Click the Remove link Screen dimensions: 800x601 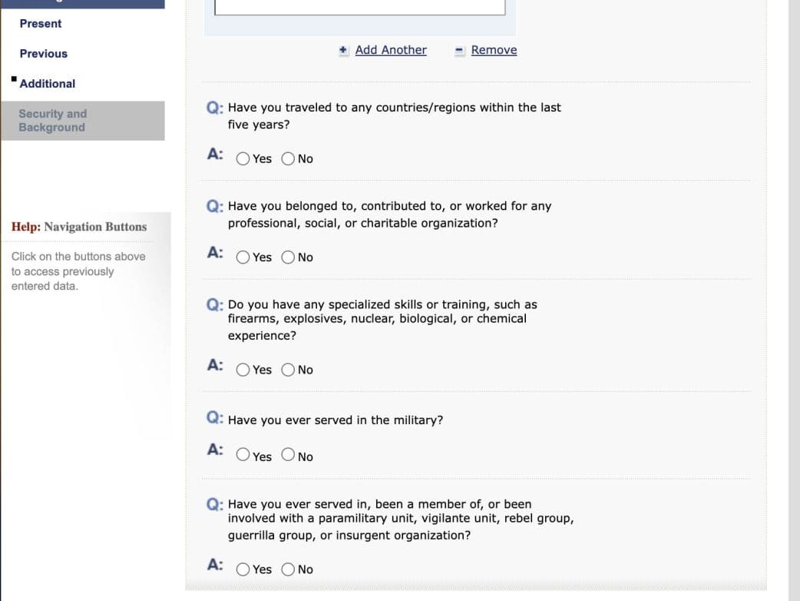click(x=494, y=50)
